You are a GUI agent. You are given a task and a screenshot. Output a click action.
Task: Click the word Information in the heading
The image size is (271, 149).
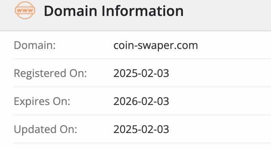click(x=143, y=11)
